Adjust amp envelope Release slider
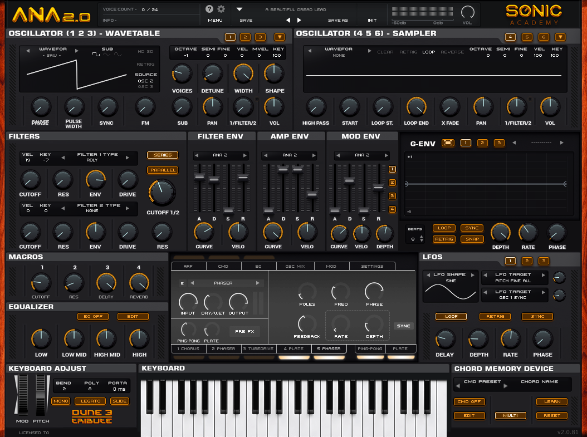This screenshot has height=437, width=587. coord(312,194)
